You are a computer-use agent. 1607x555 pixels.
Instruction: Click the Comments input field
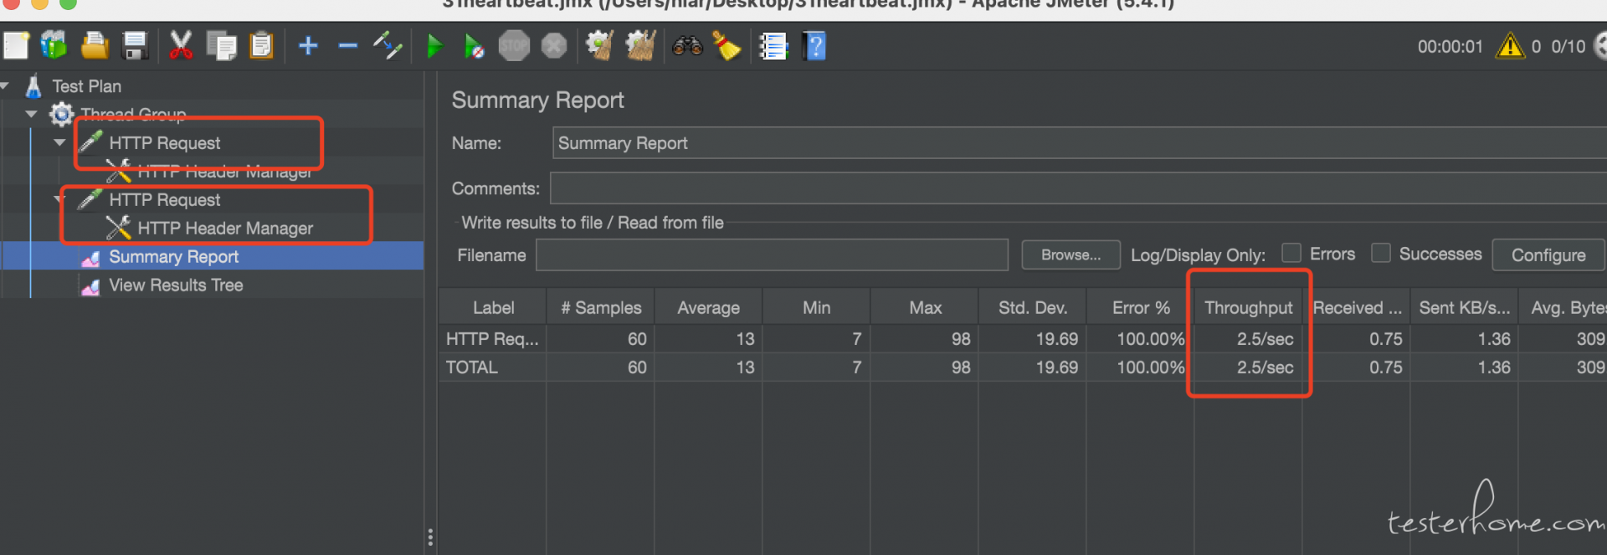[1078, 188]
